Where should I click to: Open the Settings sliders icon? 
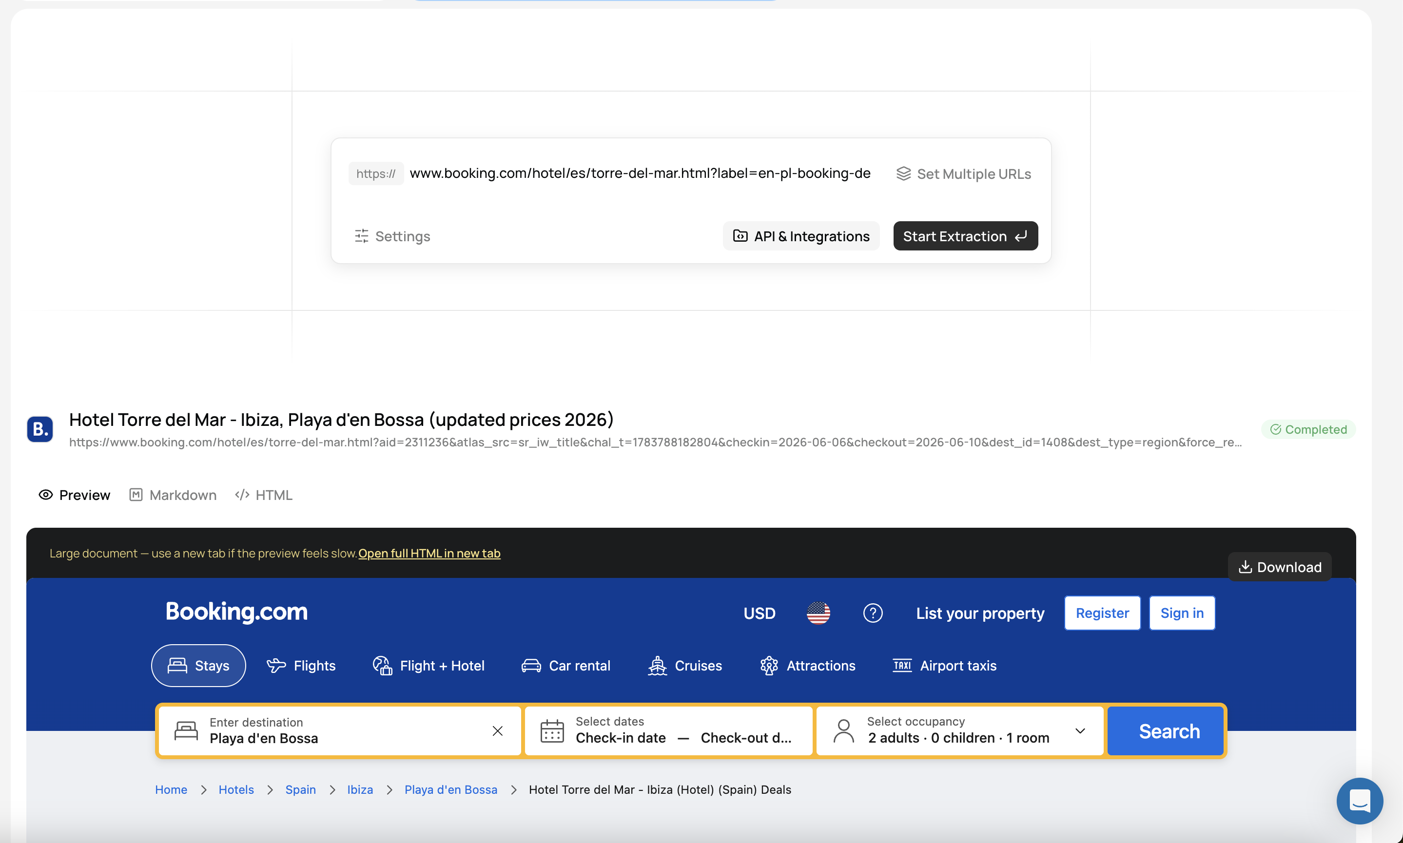tap(361, 236)
